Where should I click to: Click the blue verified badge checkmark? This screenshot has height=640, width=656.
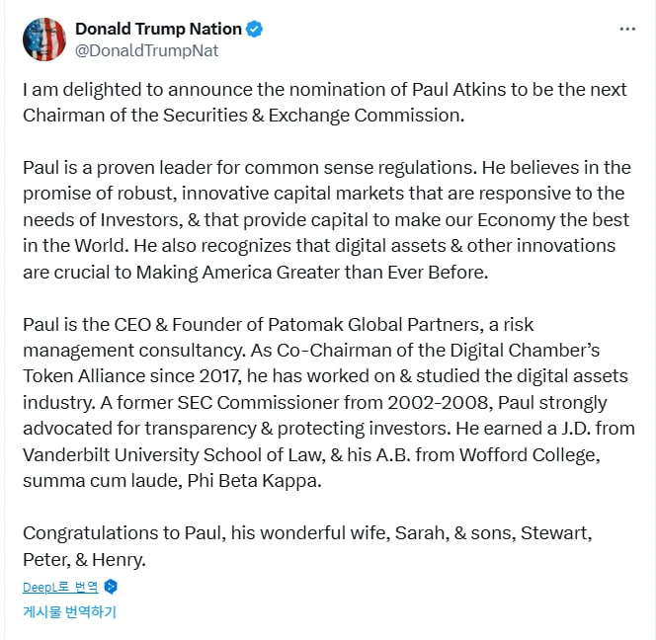click(x=254, y=30)
